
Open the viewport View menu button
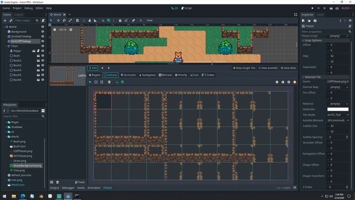click(x=150, y=21)
